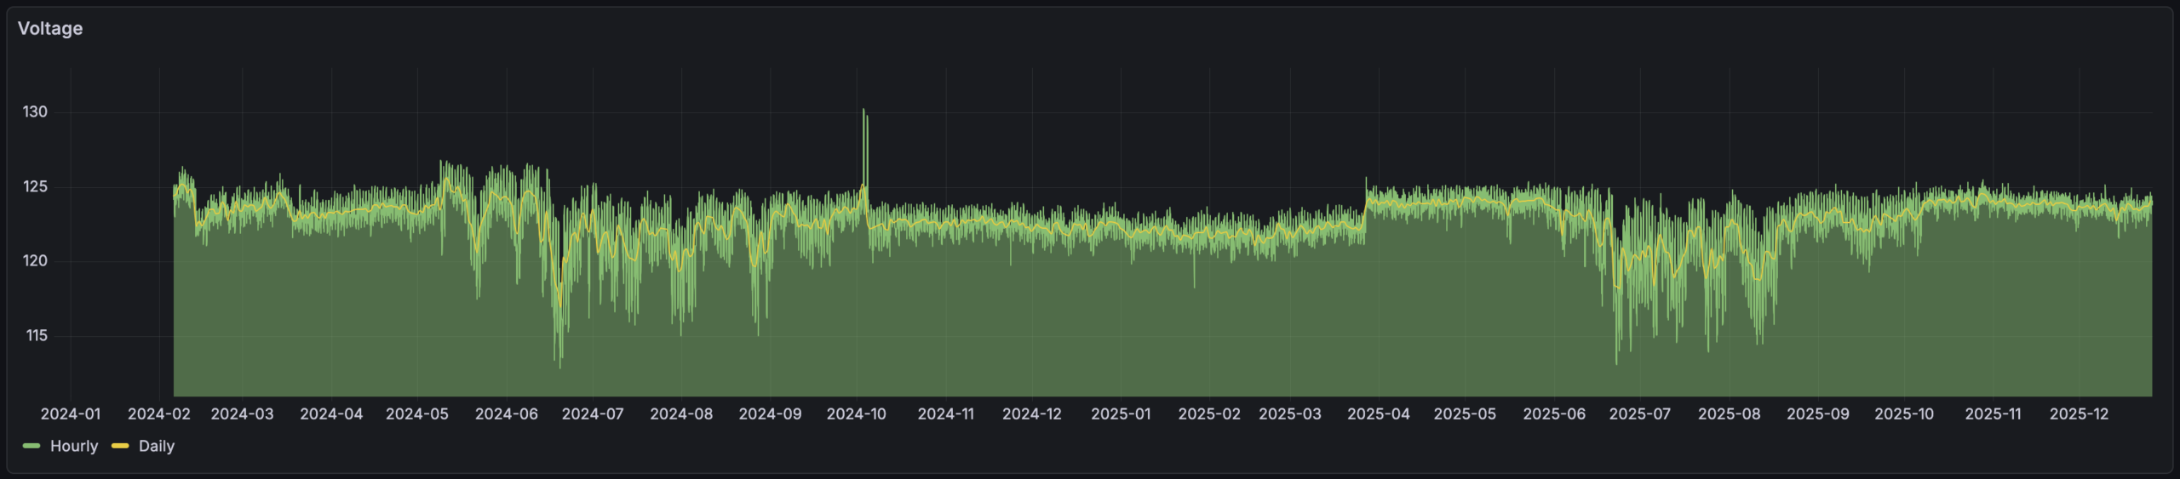
Task: Open color picker for green Hourly swatch
Action: coord(32,446)
